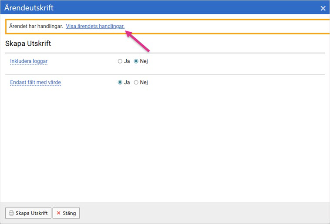
Task: Click the Ärendet har handlingar notice text
Action: 36,27
